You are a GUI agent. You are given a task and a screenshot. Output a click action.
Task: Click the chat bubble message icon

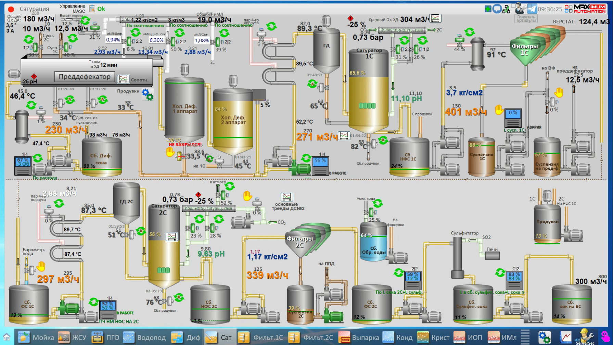[x=497, y=9]
